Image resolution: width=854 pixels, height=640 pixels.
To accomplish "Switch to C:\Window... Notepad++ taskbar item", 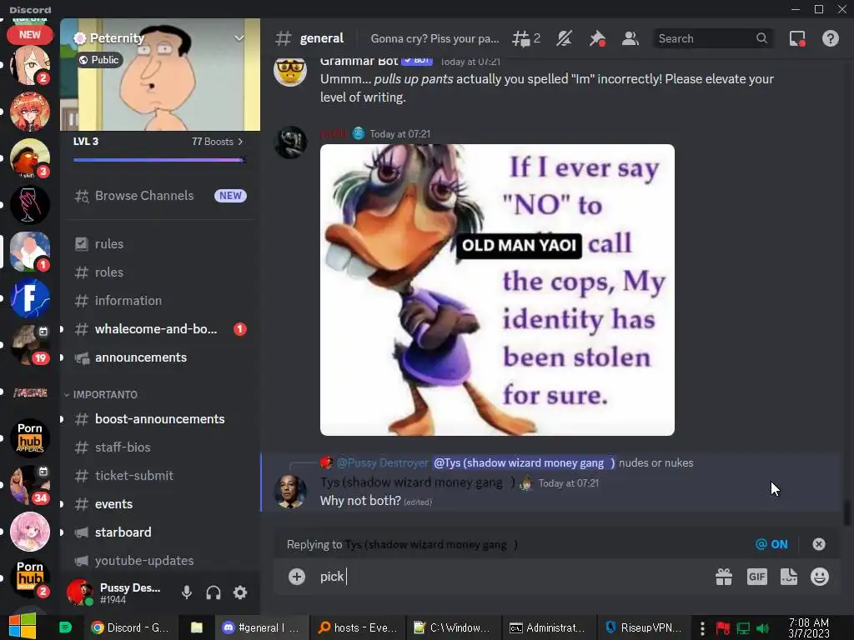I will pos(452,627).
